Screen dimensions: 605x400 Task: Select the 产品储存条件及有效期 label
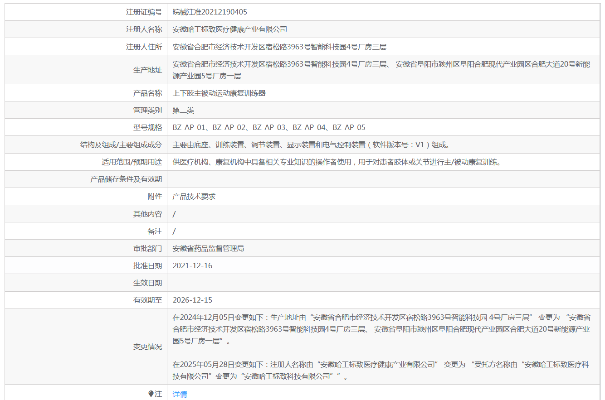[x=126, y=179]
